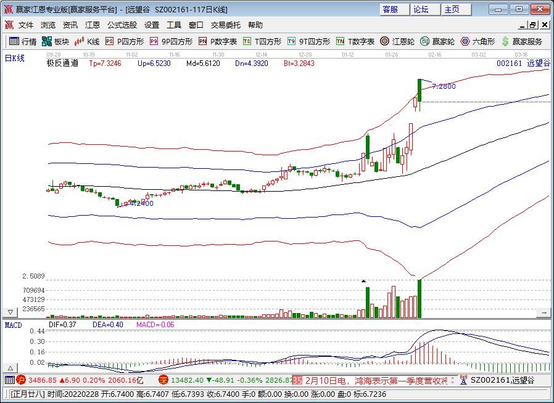Click the Bt=3.2843 value
The height and width of the screenshot is (403, 554).
pyautogui.click(x=299, y=63)
